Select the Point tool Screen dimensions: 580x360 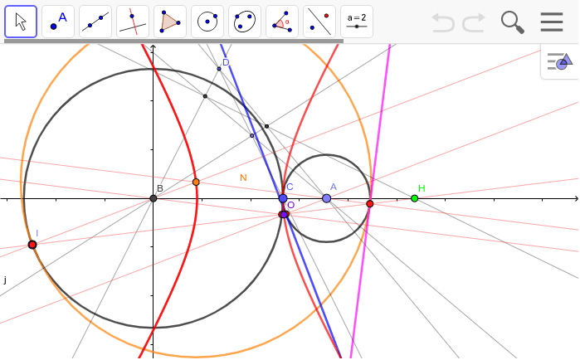(58, 22)
